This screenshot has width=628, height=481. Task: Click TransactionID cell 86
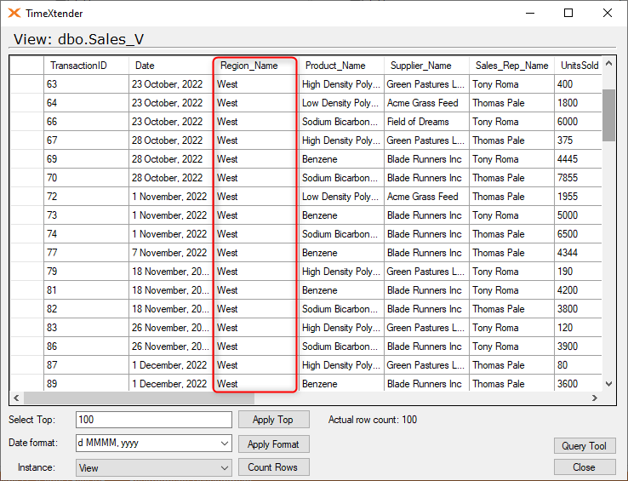click(86, 346)
